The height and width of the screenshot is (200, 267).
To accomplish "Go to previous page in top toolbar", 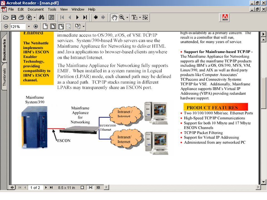I will [70, 17].
